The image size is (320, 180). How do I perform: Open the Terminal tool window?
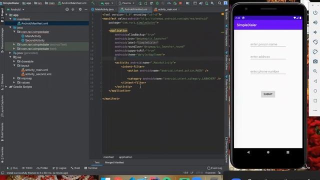point(91,168)
